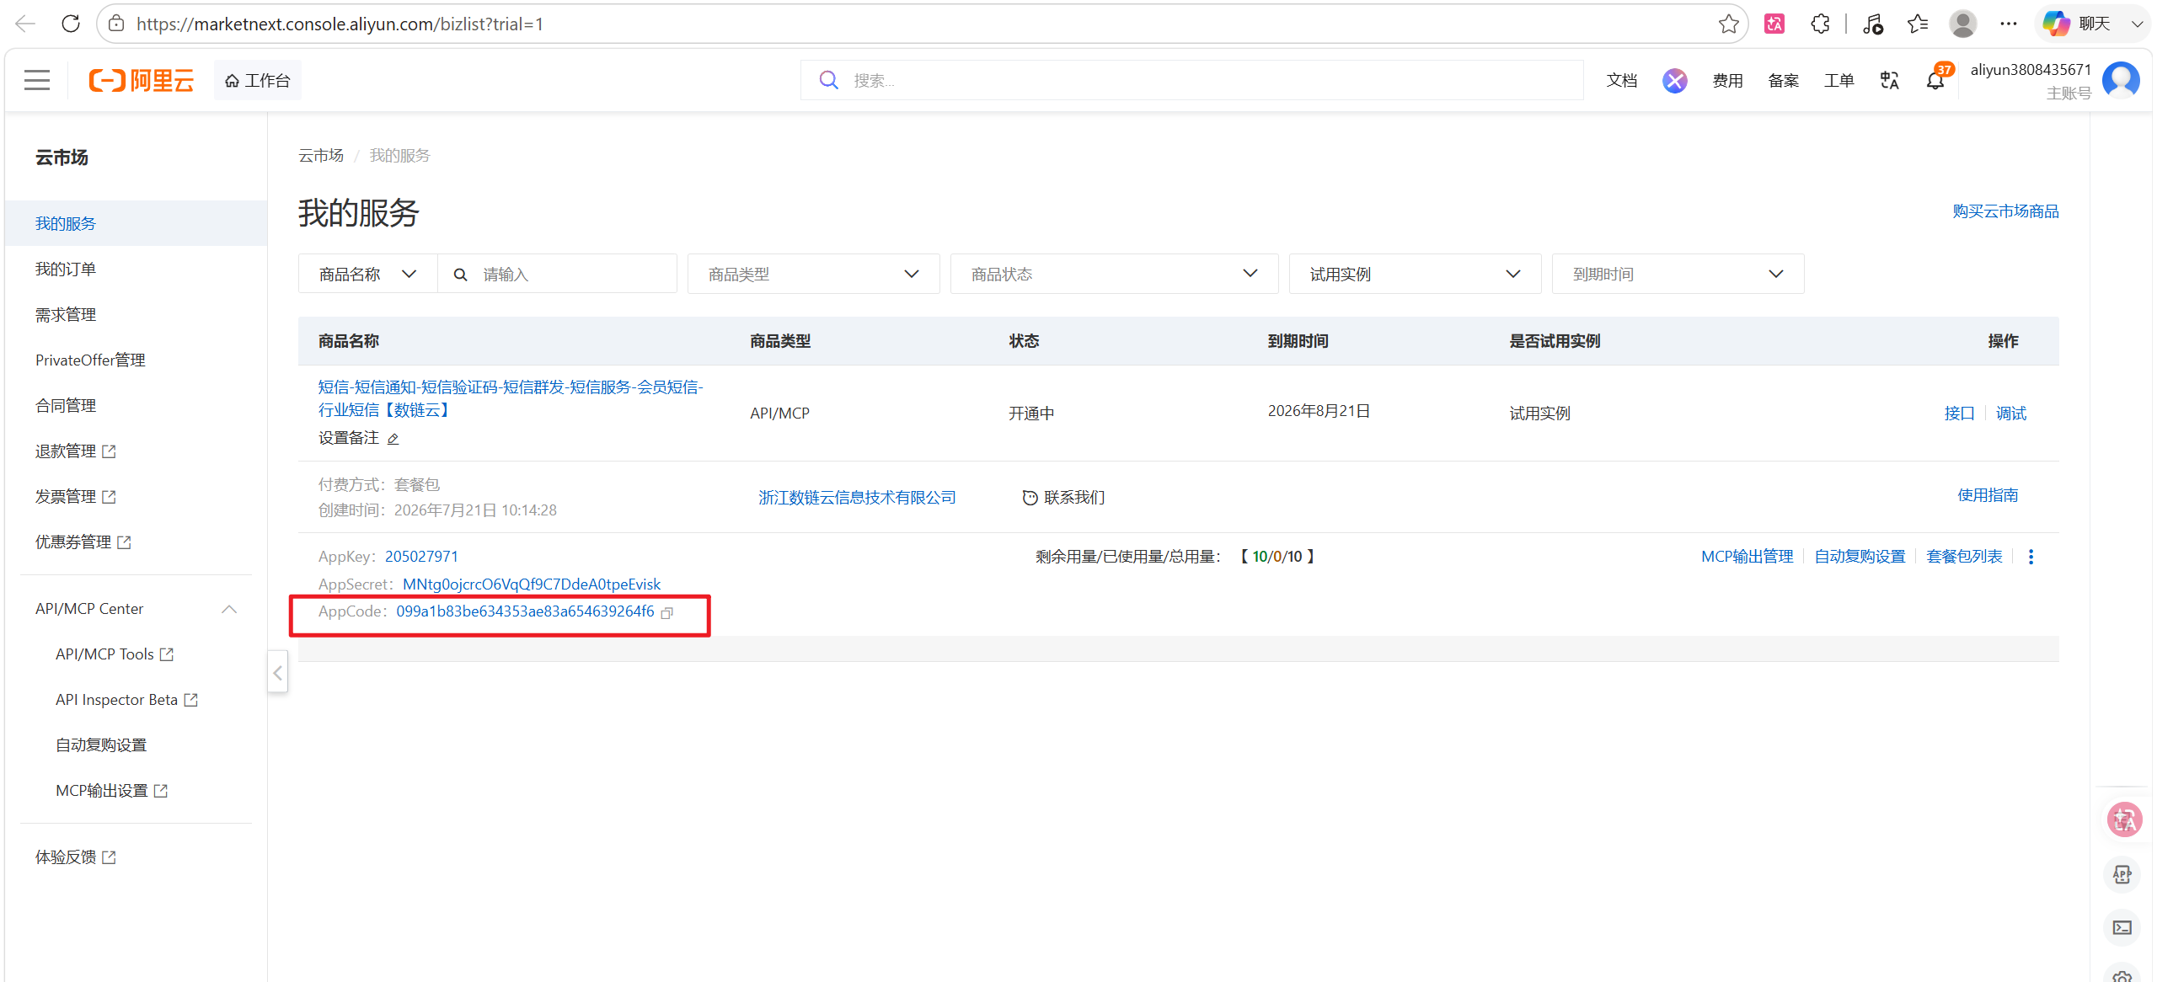Open the 试用实例 dropdown
Image resolution: width=2157 pixels, height=982 pixels.
(x=1416, y=274)
